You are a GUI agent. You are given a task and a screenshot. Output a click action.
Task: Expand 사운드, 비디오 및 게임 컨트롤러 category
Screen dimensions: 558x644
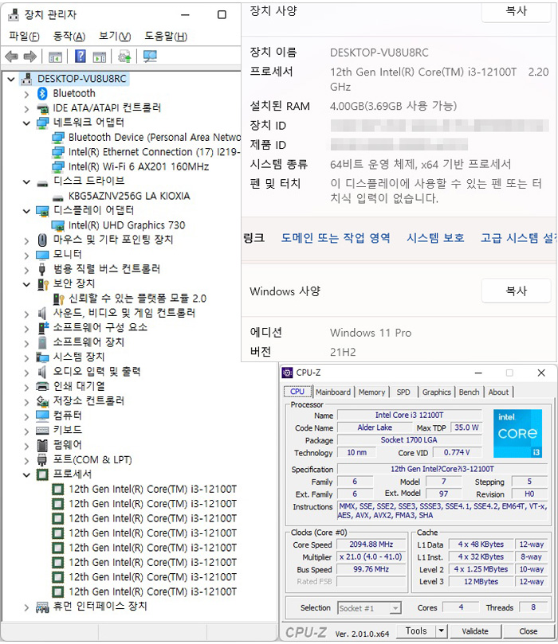27,314
